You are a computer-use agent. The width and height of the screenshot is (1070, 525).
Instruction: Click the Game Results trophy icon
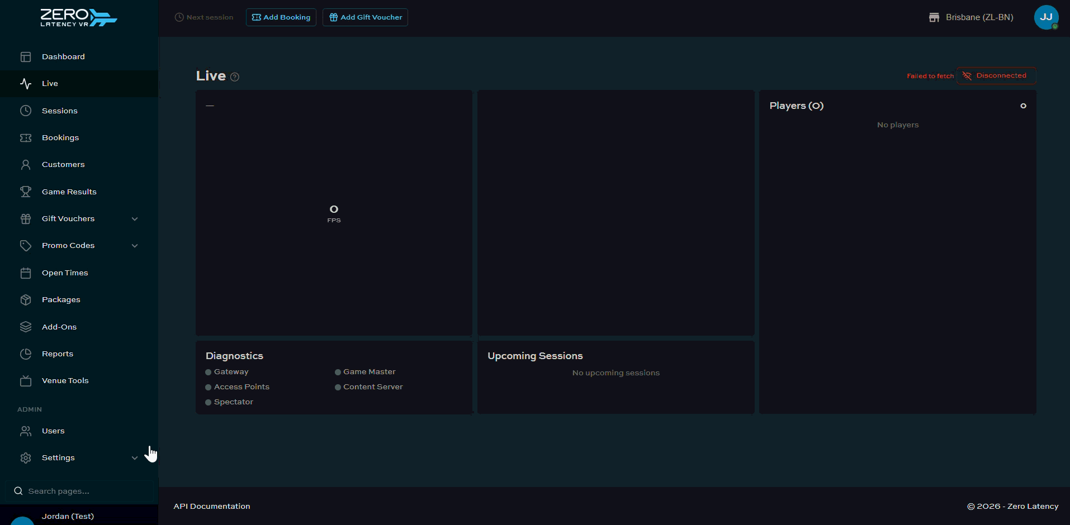point(26,192)
